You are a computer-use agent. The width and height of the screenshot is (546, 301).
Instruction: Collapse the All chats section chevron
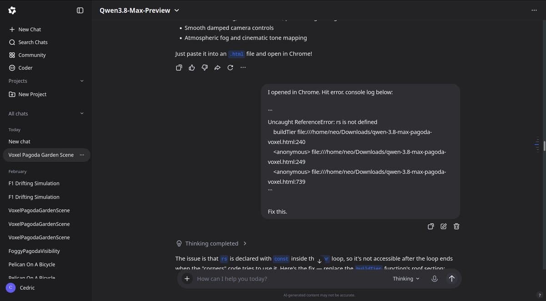click(x=82, y=114)
